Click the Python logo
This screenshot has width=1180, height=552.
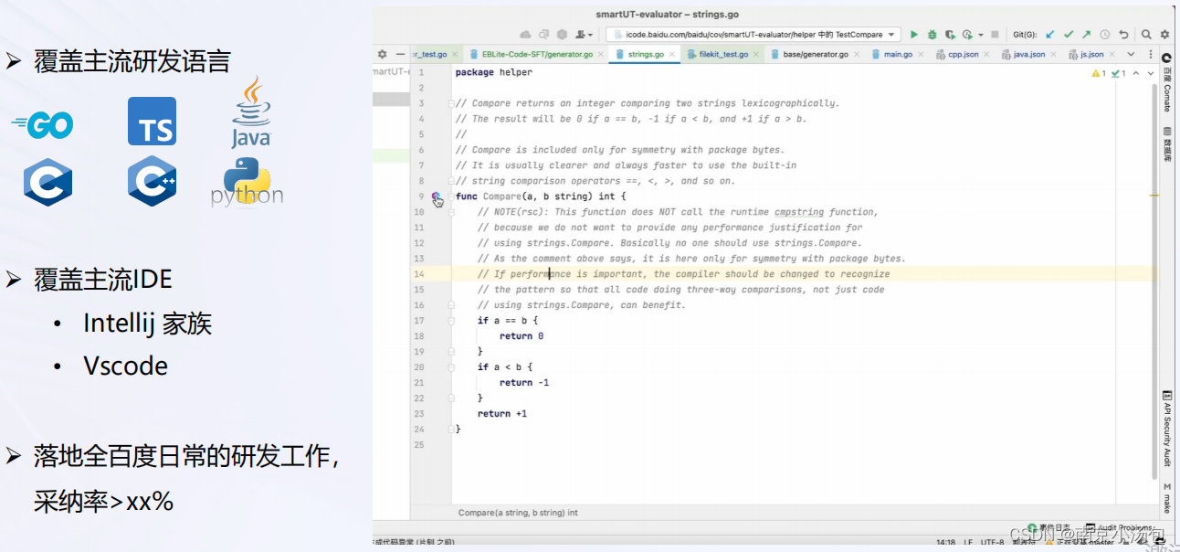tap(247, 182)
